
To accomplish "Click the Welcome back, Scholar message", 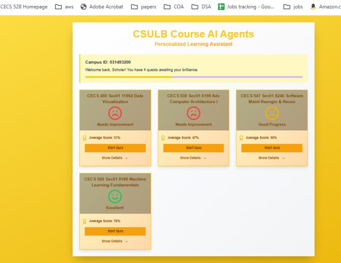I will tap(142, 70).
